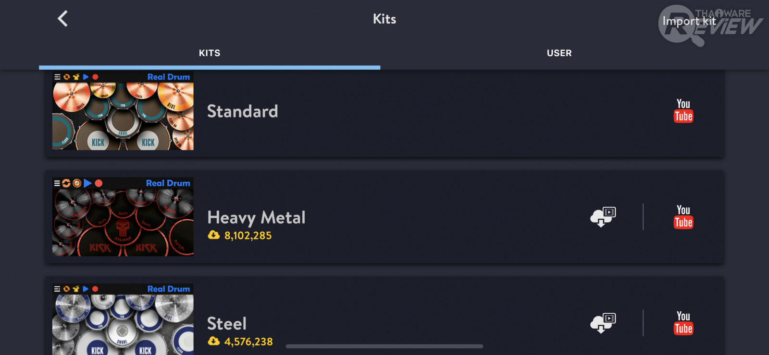Download the Heavy Metal kit via ad
The height and width of the screenshot is (355, 769).
[x=603, y=217]
